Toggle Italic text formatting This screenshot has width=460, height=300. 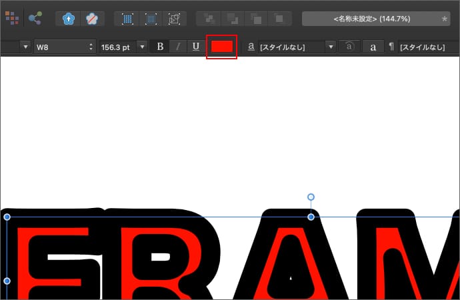177,47
